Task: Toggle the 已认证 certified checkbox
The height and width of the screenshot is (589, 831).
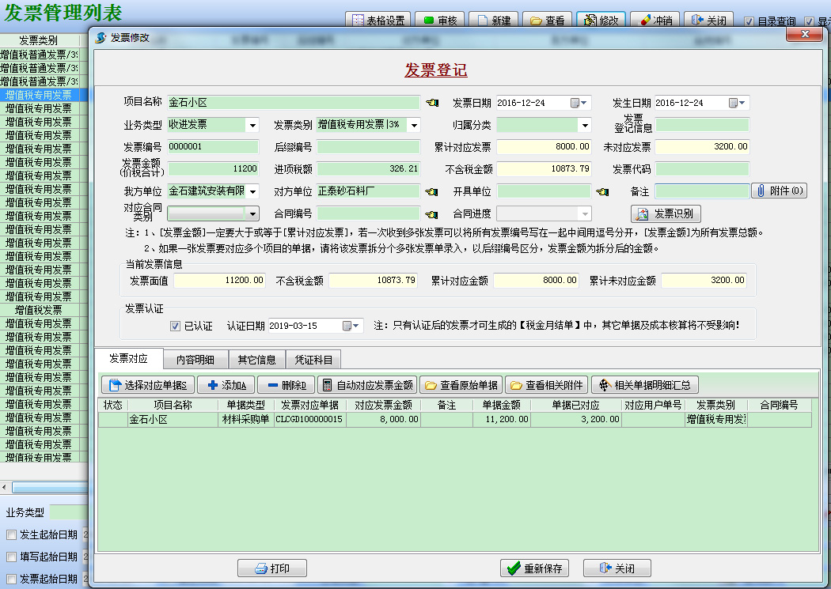Action: tap(175, 326)
